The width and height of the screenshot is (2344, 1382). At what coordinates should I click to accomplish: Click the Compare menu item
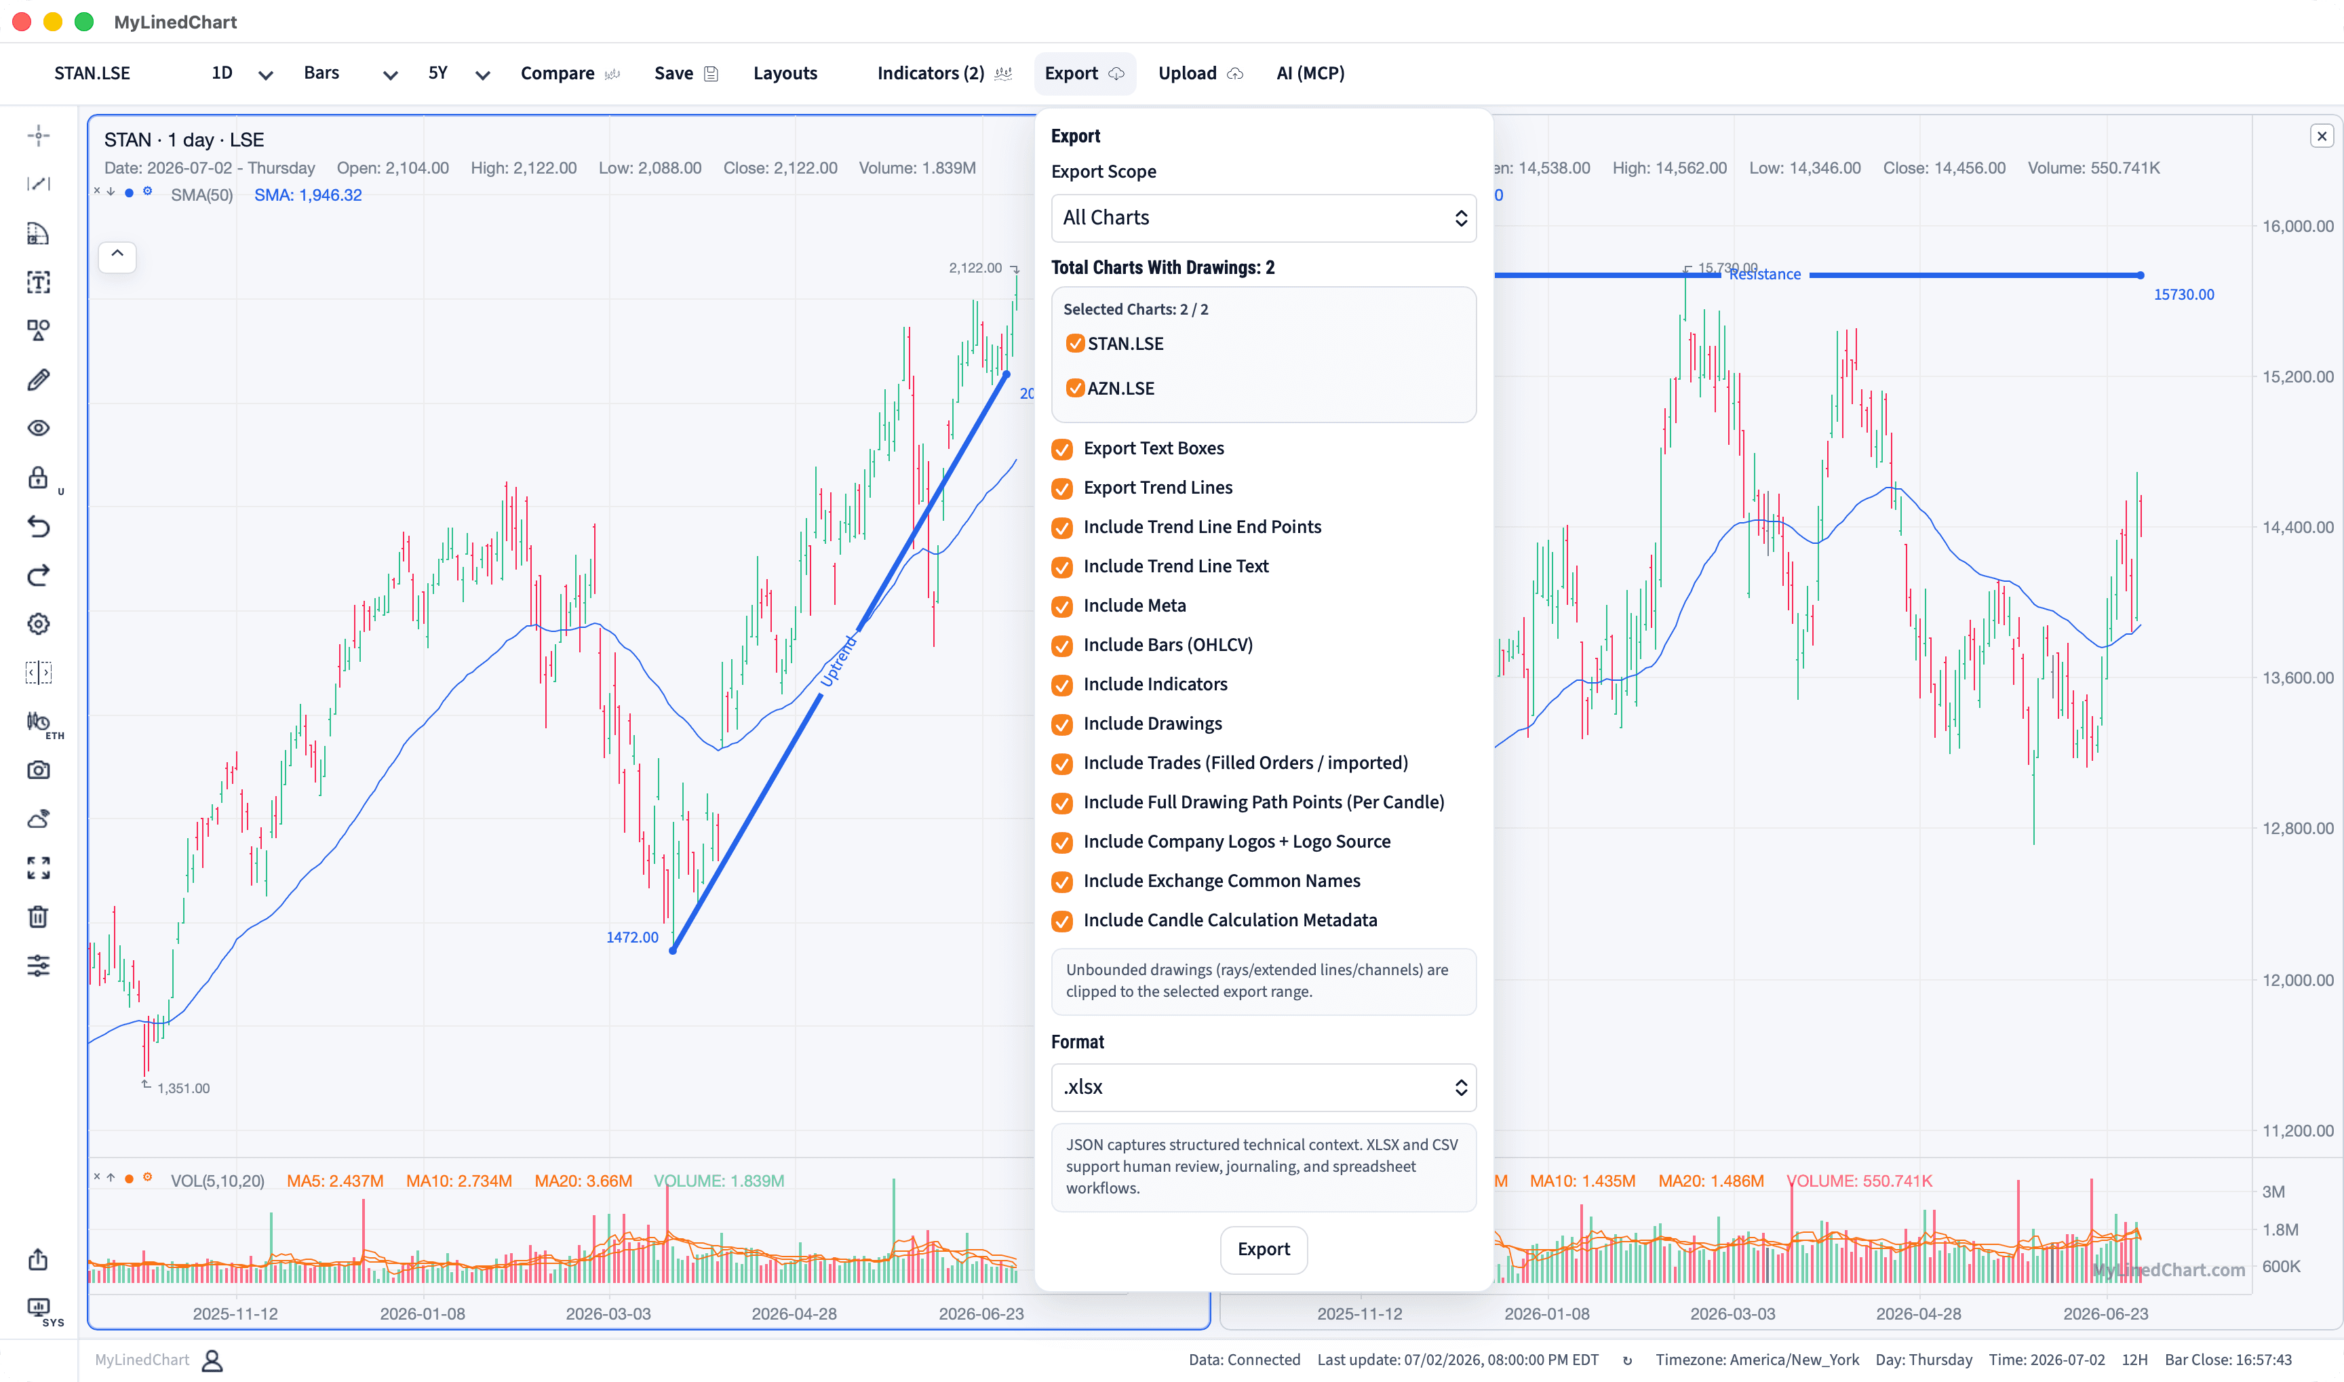(x=570, y=73)
